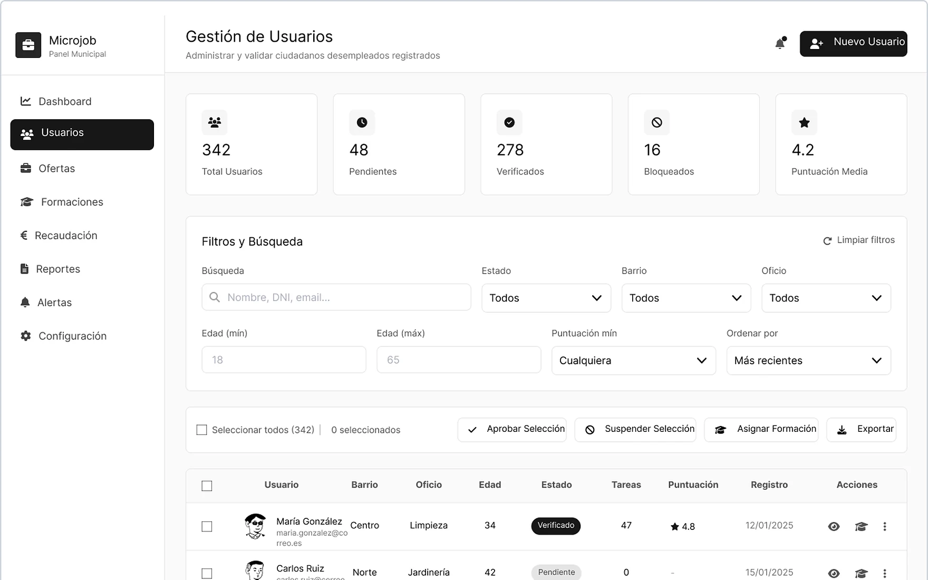Open Formaciones in the sidebar
Screen dimensions: 928x580
[82, 202]
